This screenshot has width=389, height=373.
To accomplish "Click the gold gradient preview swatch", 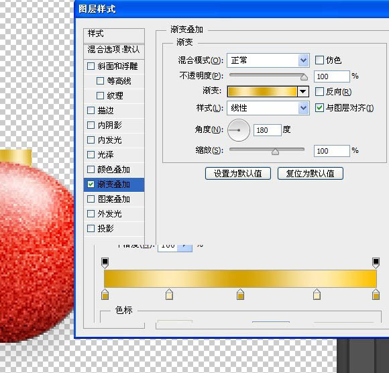I will tap(262, 92).
